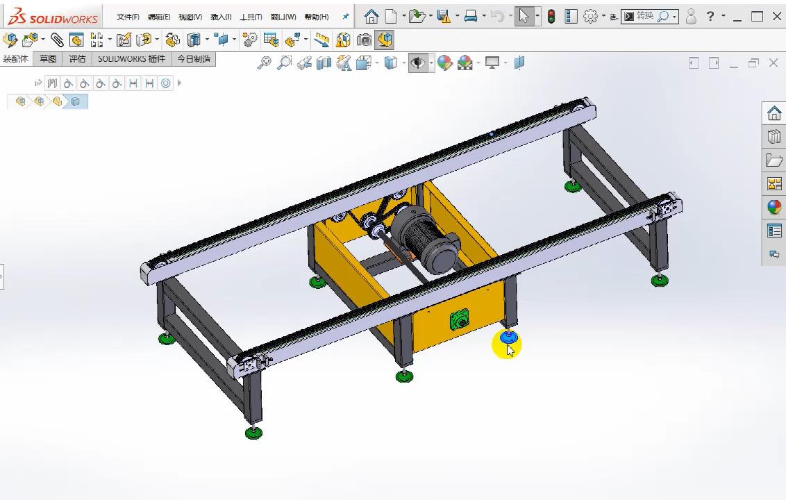Viewport: 786px width, 500px height.
Task: Open the 插入(I) menu
Action: (x=221, y=17)
